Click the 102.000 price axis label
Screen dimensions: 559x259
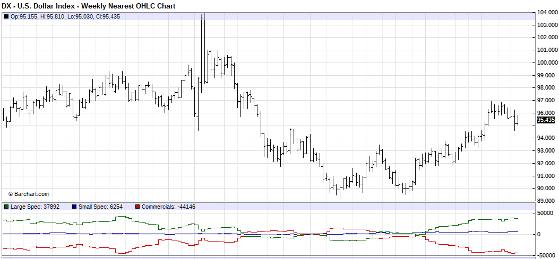pyautogui.click(x=548, y=38)
